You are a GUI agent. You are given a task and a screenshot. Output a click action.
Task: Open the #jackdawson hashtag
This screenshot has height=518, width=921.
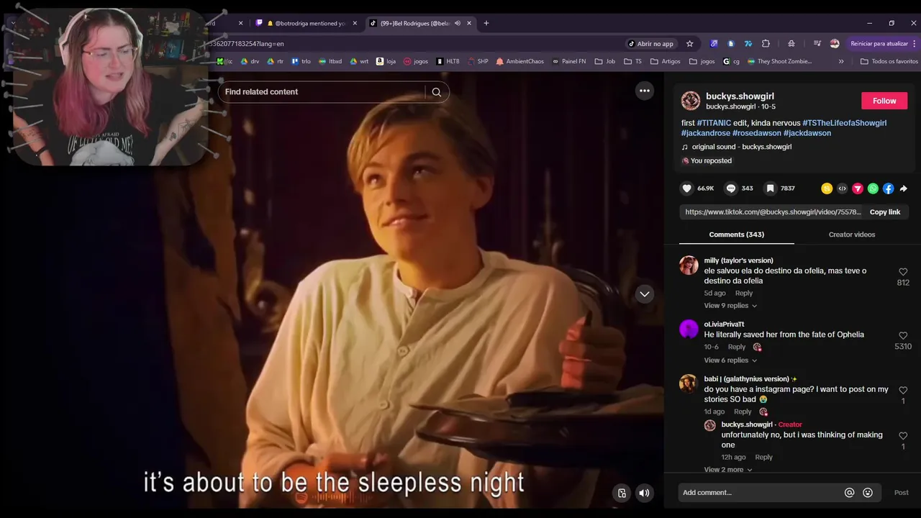807,133
